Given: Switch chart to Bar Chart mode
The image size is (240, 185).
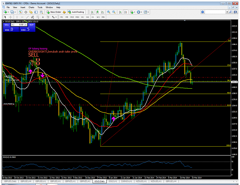Looking at the screenshot, I should coord(92,12).
